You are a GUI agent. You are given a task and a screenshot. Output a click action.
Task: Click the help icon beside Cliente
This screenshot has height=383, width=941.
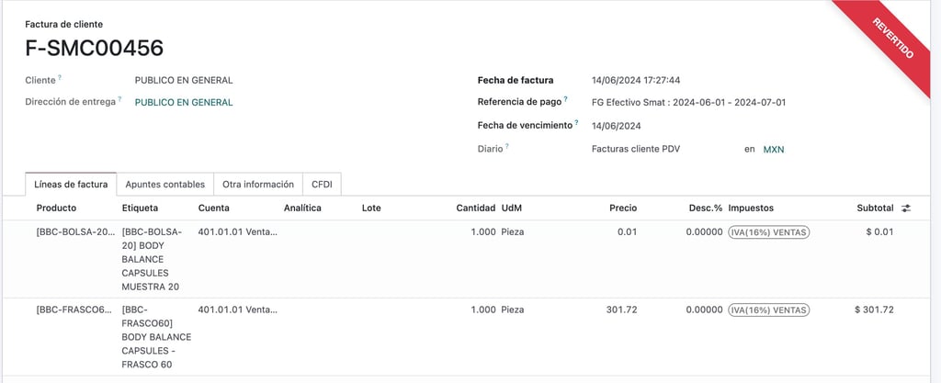pos(60,78)
